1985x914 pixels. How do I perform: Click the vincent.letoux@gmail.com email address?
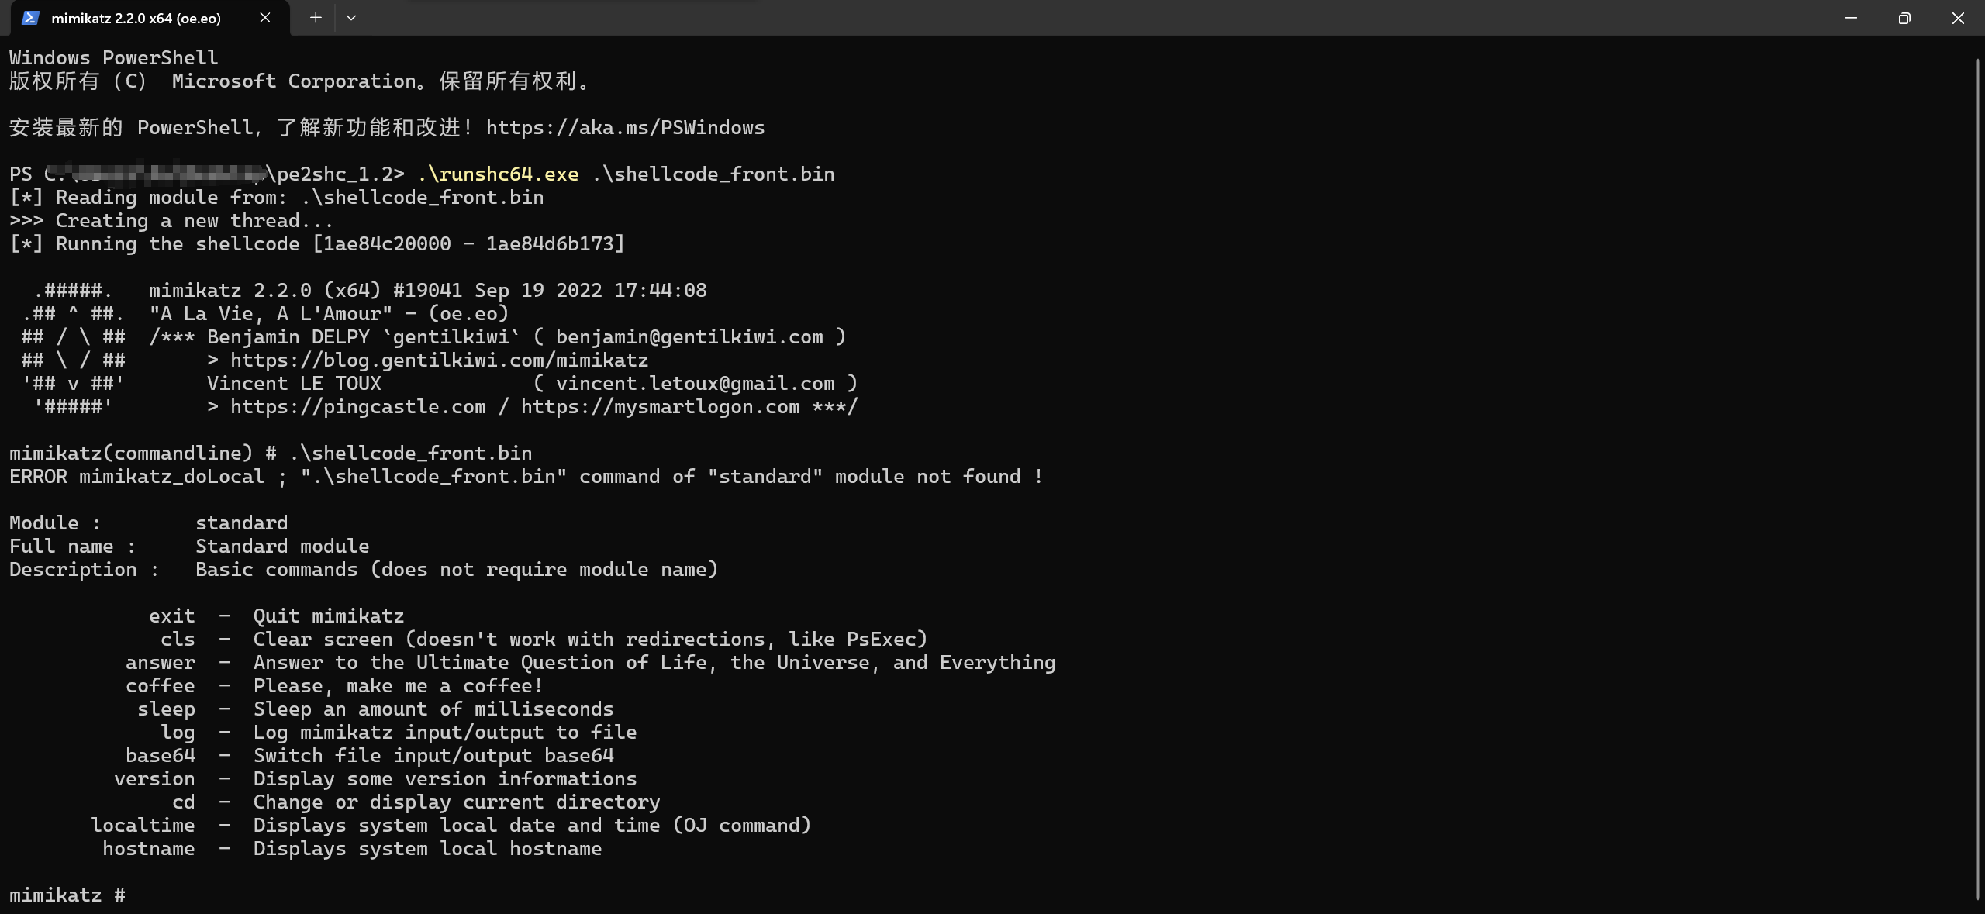pyautogui.click(x=695, y=384)
